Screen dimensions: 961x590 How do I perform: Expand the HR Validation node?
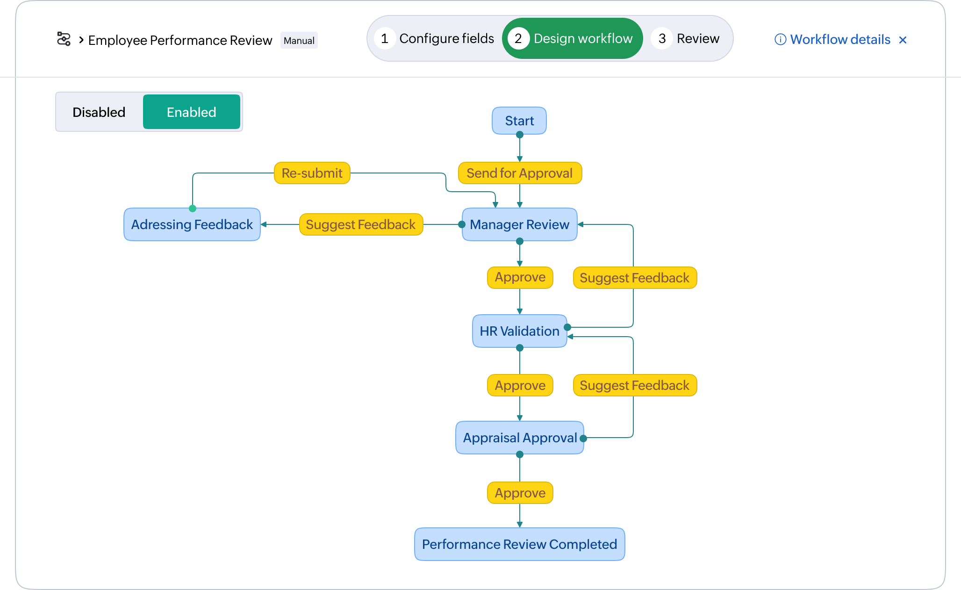pyautogui.click(x=519, y=331)
